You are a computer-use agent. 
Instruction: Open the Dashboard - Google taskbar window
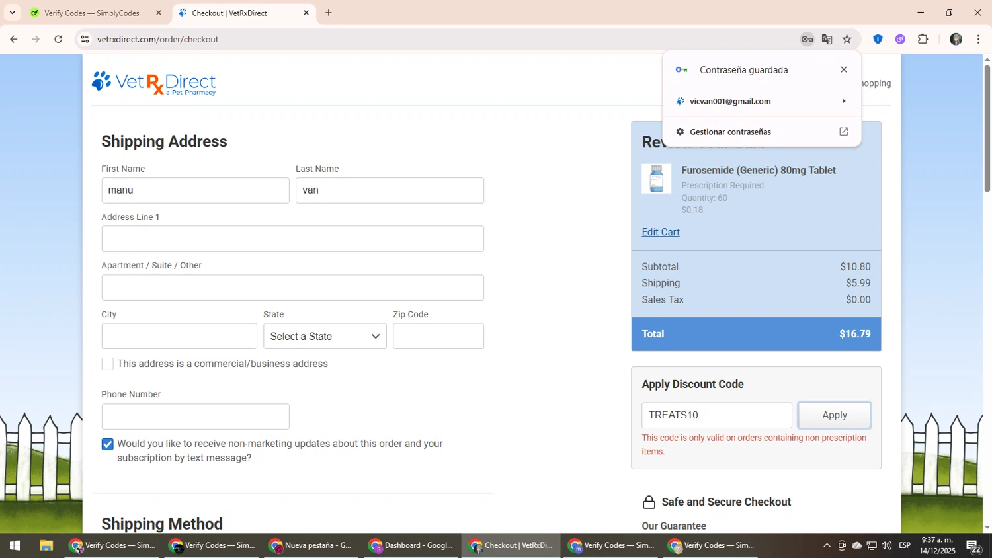pos(411,545)
